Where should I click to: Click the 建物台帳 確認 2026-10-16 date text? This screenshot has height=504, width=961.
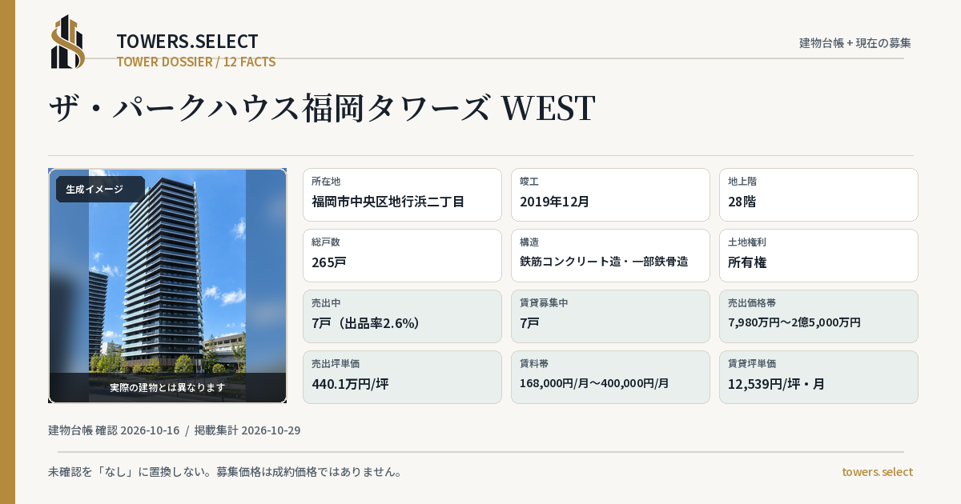tap(114, 430)
